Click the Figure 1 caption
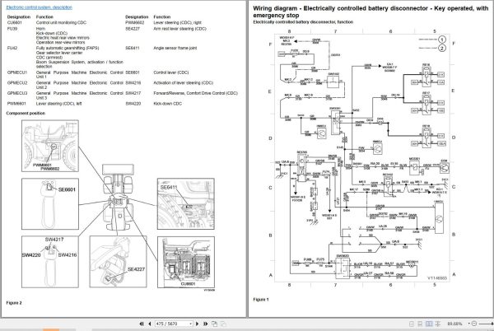The height and width of the screenshot is (331, 494). tap(261, 300)
